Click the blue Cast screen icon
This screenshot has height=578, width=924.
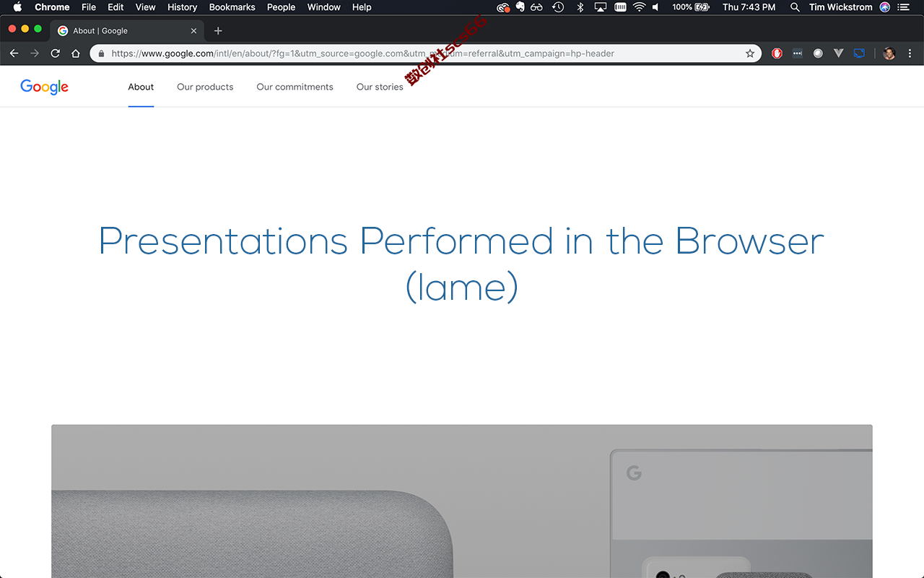click(x=859, y=53)
